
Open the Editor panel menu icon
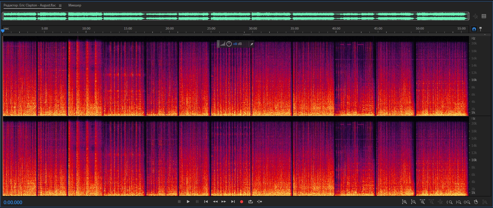coord(60,6)
